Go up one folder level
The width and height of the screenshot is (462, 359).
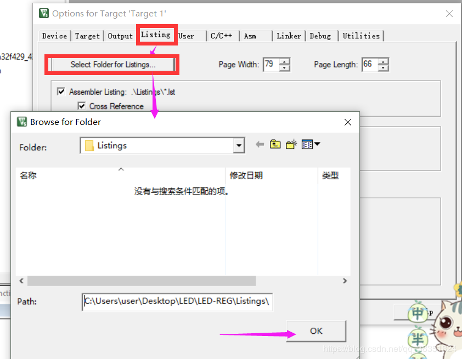click(275, 145)
